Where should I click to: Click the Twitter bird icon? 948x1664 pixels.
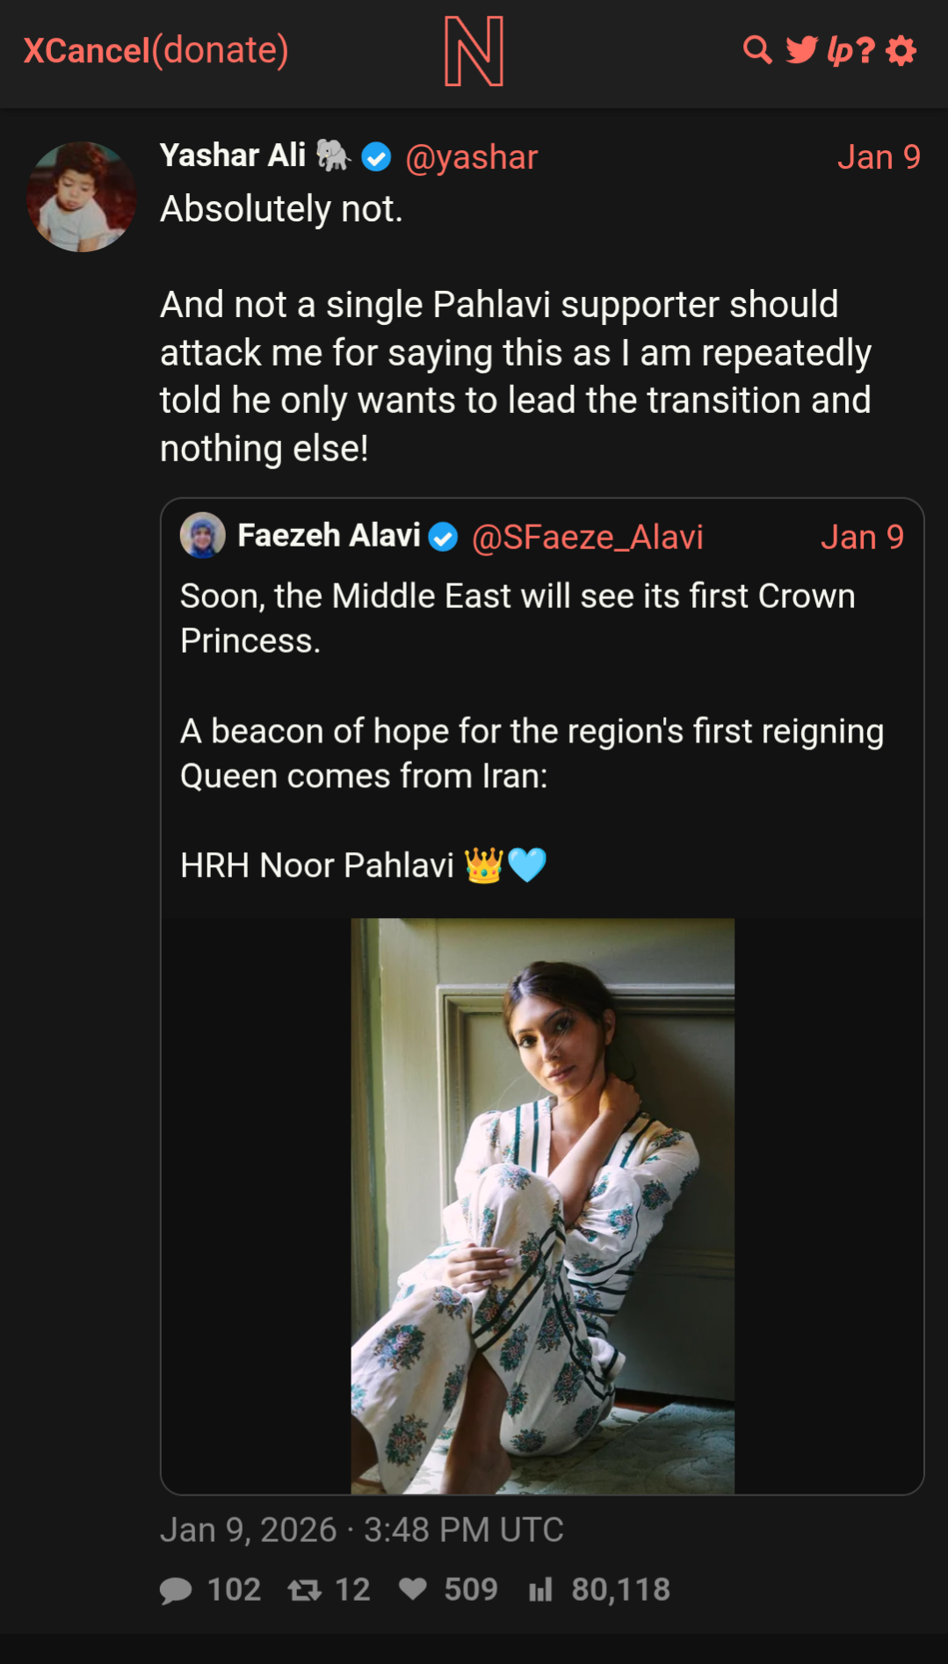click(801, 50)
